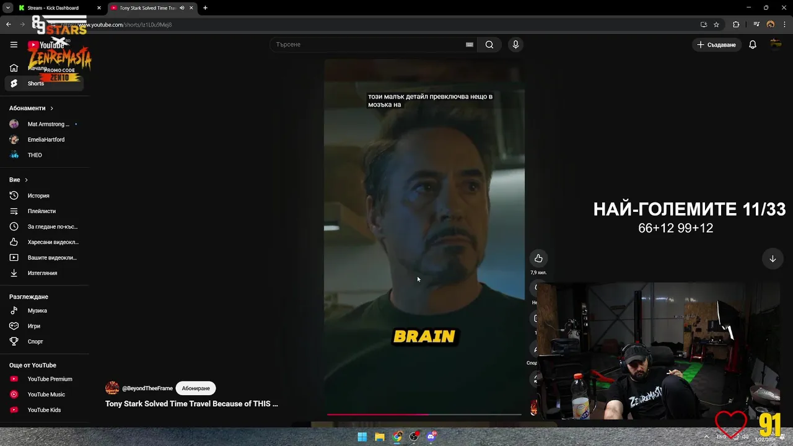Open the notifications bell
The width and height of the screenshot is (793, 446).
pyautogui.click(x=753, y=45)
